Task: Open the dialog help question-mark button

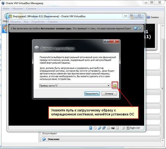Action: [x=106, y=41]
